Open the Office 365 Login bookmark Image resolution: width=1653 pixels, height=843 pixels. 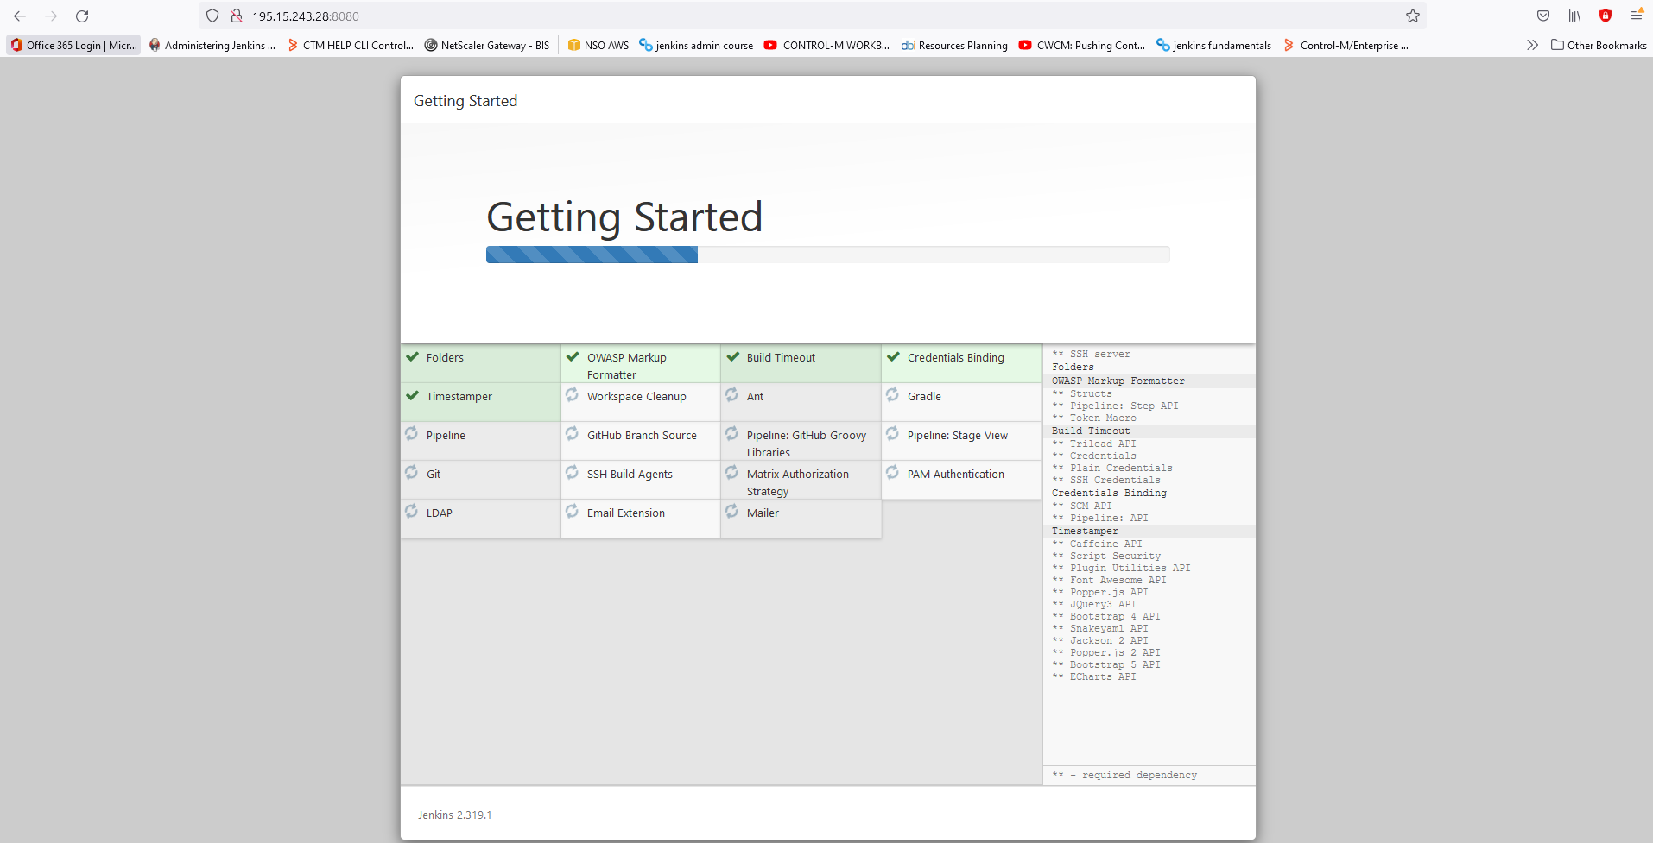(74, 45)
